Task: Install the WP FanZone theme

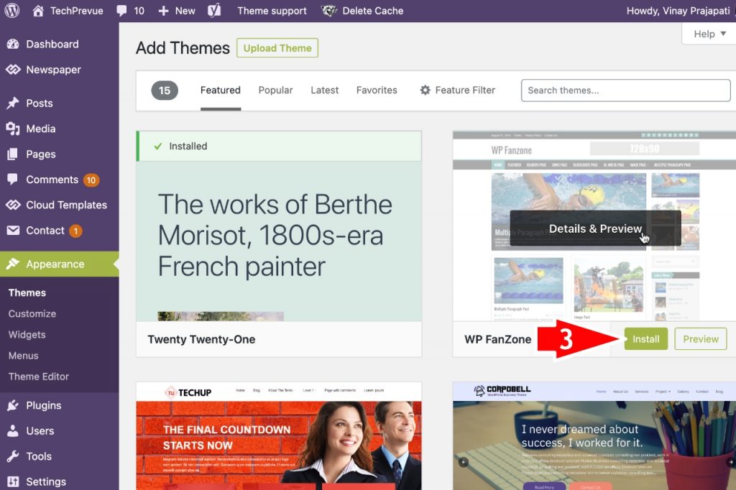Action: 646,339
